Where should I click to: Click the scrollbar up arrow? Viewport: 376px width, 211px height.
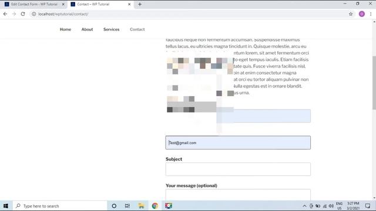coord(374,22)
